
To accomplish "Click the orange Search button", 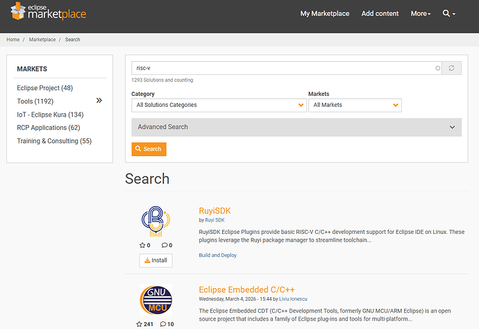I will tap(149, 149).
